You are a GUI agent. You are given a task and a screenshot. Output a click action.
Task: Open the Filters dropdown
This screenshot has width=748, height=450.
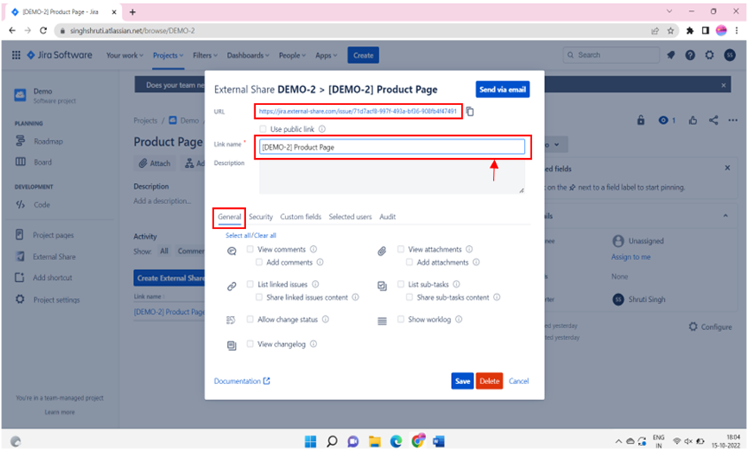point(205,55)
